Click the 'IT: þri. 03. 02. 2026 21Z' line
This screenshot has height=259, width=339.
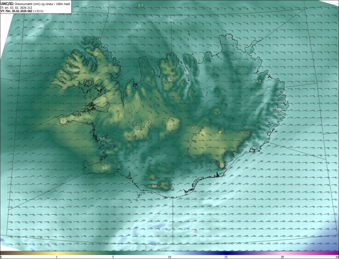coord(16,8)
